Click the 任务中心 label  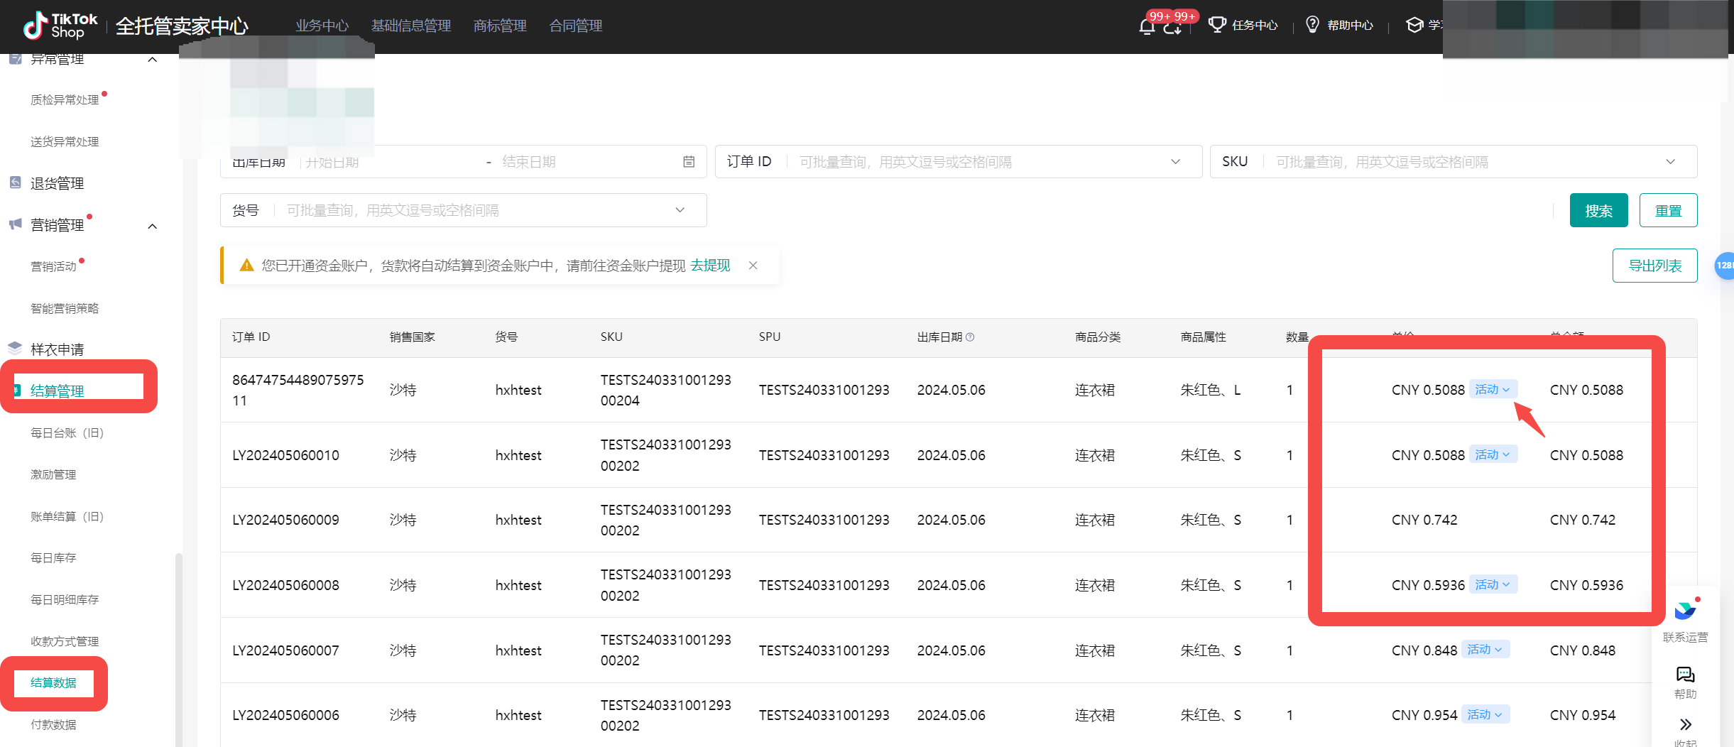(1255, 26)
